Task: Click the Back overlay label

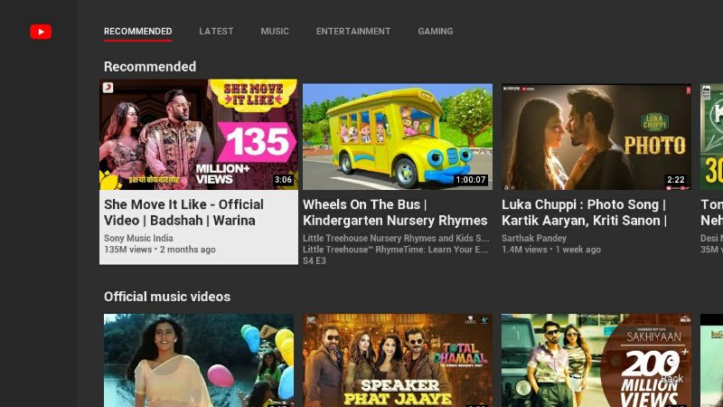Action: [x=671, y=379]
